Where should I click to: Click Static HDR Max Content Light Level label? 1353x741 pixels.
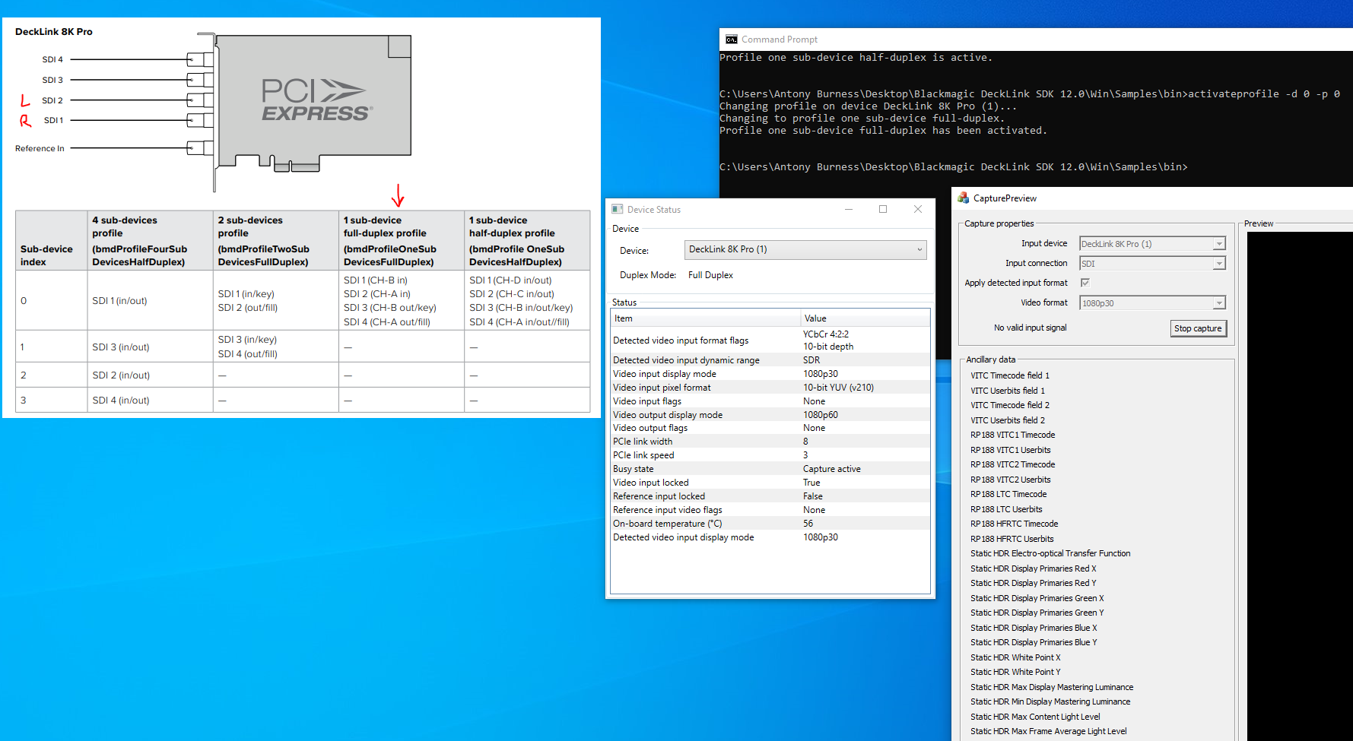(1035, 717)
